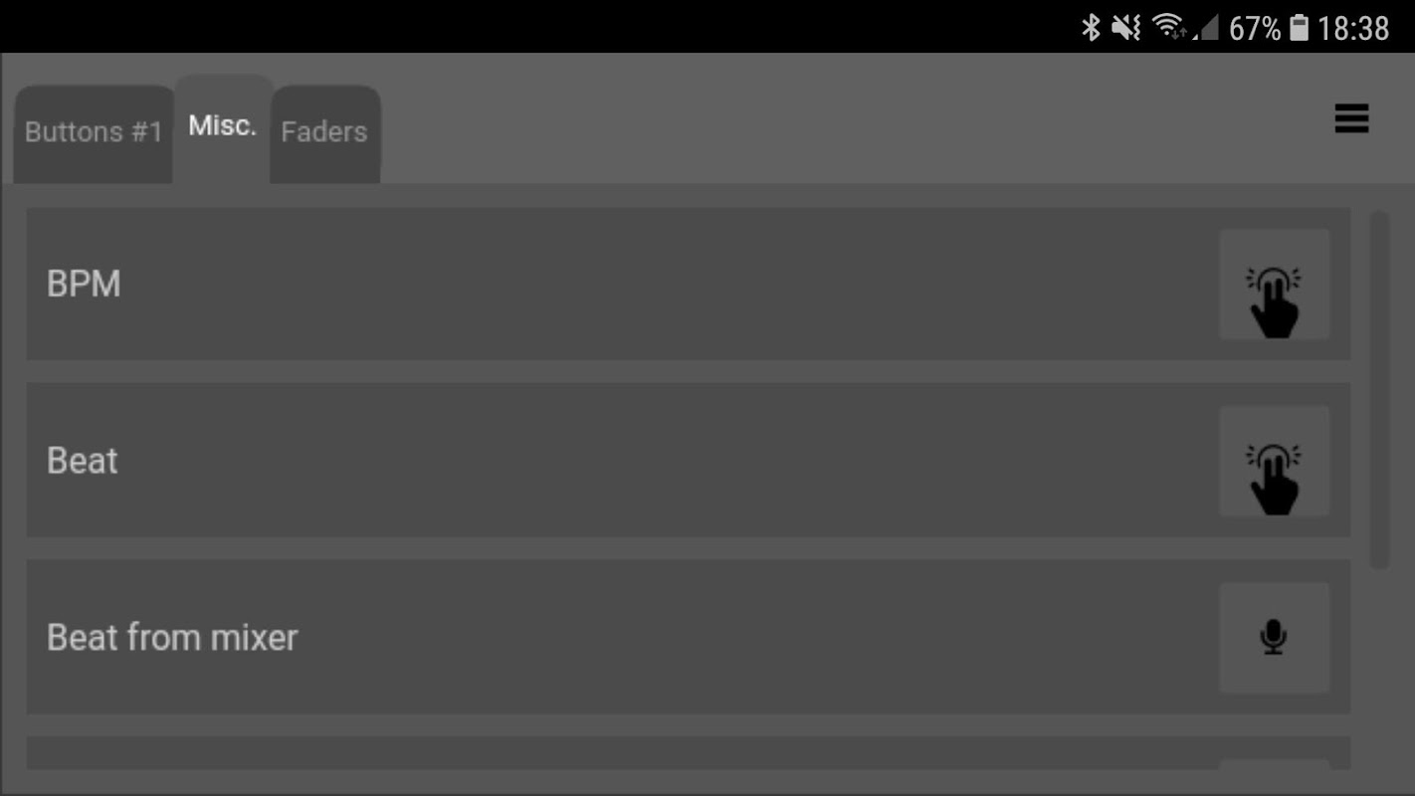Screen dimensions: 1415x796
Task: Tap the BPM hand-tap icon button
Action: coord(1274,285)
